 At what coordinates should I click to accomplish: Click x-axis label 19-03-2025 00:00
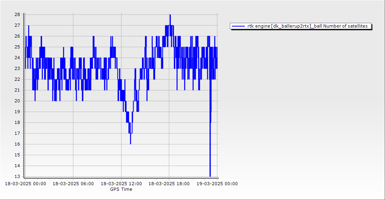[217, 184]
